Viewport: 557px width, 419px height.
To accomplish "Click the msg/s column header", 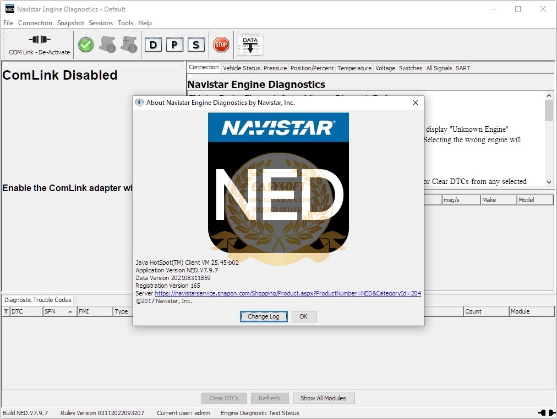I will click(461, 200).
